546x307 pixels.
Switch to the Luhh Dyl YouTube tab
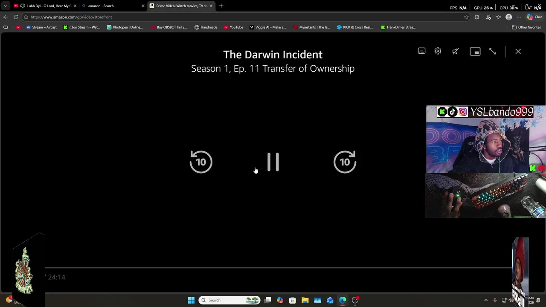click(x=45, y=6)
